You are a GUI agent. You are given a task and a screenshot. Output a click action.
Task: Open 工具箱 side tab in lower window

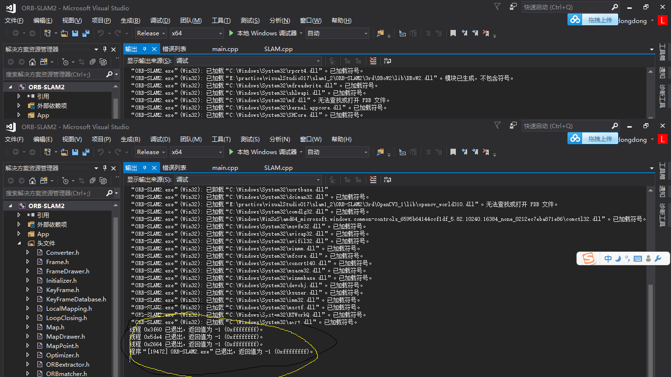(662, 171)
